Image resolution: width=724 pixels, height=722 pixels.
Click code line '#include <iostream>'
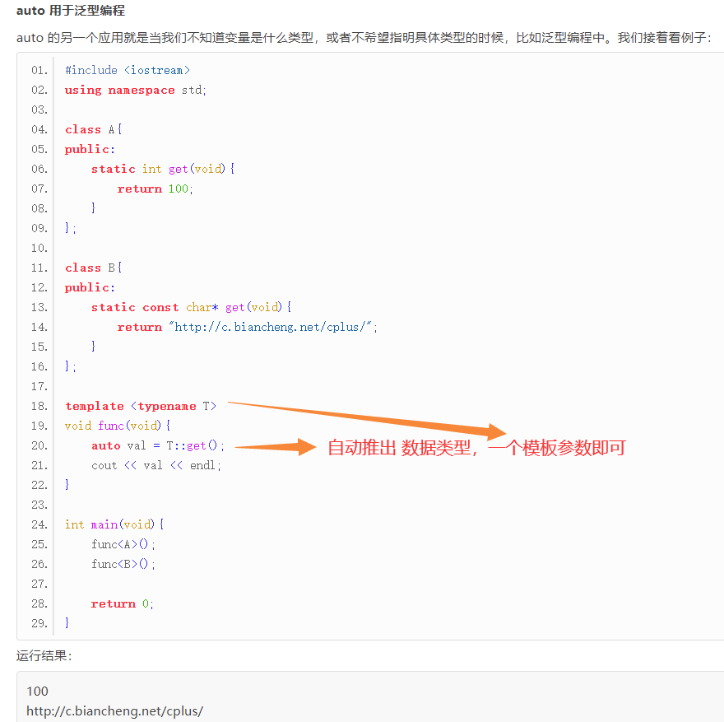128,70
